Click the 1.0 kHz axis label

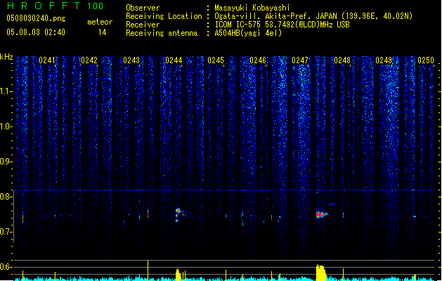[x=6, y=126]
